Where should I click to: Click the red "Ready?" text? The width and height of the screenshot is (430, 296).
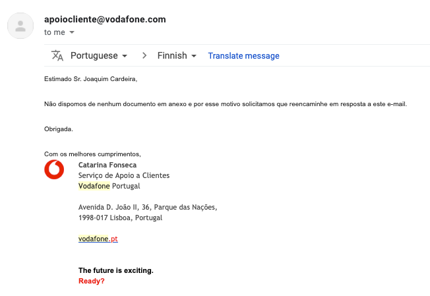tap(91, 281)
